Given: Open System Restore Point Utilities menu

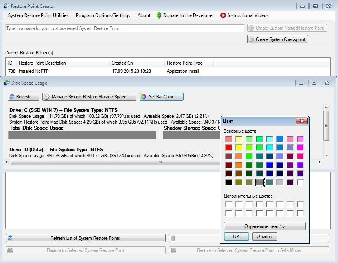Looking at the screenshot, I should tap(38, 15).
